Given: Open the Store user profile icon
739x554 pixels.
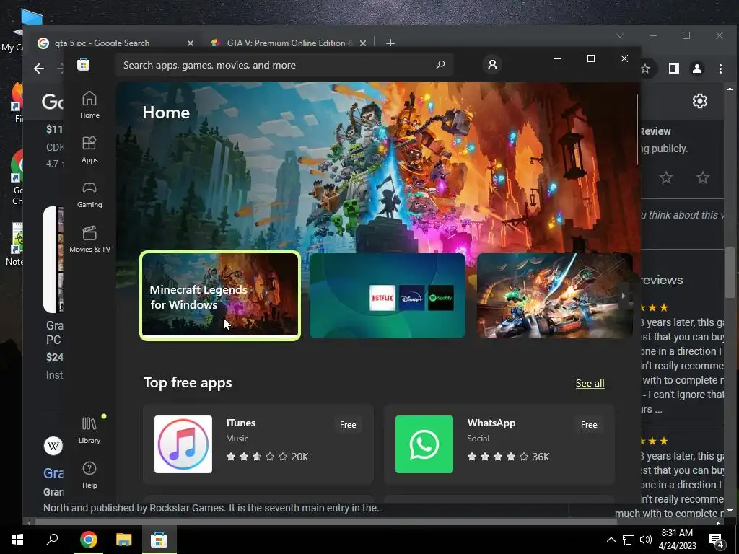Looking at the screenshot, I should pyautogui.click(x=492, y=64).
